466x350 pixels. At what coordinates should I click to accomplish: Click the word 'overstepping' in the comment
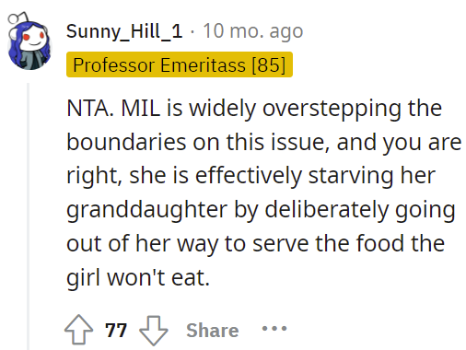pos(332,110)
